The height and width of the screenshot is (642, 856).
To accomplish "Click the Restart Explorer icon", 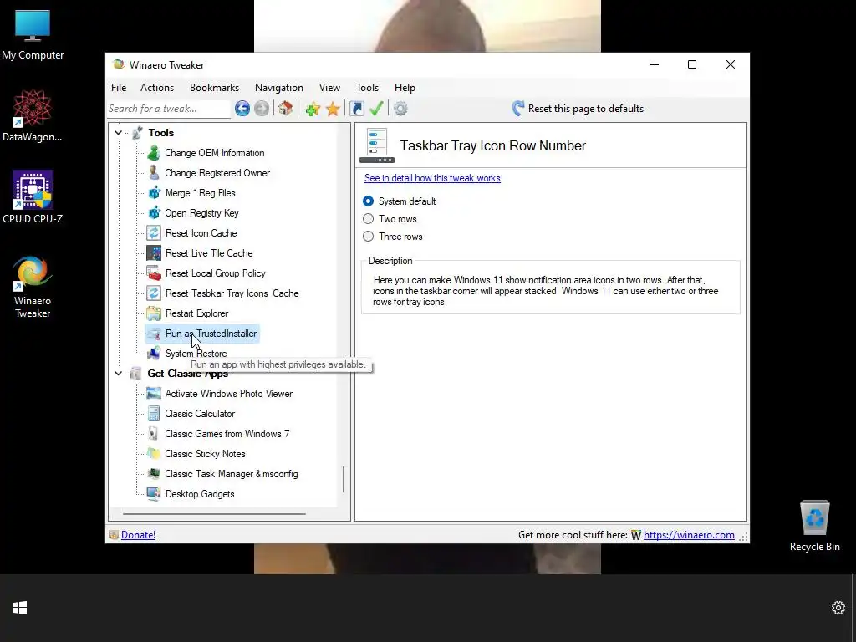I will [x=154, y=313].
